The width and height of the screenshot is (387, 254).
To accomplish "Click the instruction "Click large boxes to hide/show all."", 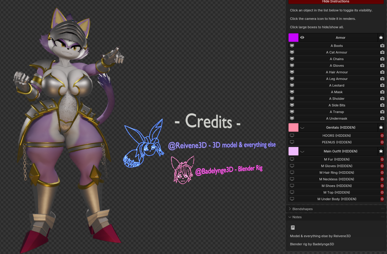I will [317, 27].
